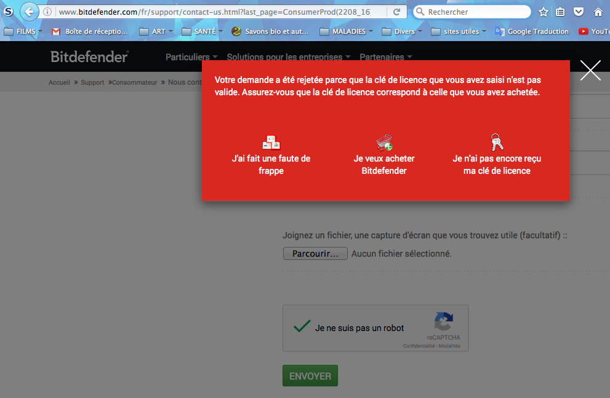Open the Divers bookmark folder
This screenshot has width=610, height=398.
(x=402, y=31)
